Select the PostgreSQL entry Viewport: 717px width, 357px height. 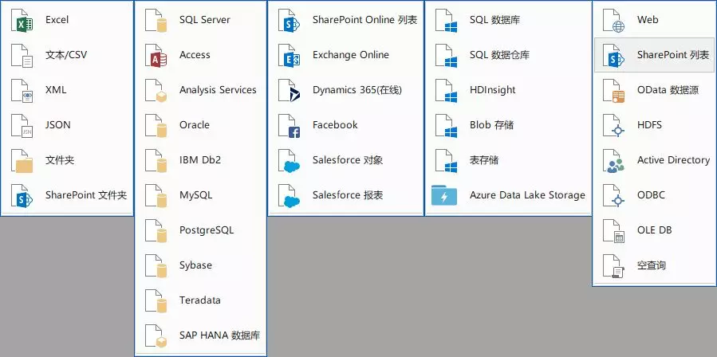click(x=201, y=230)
